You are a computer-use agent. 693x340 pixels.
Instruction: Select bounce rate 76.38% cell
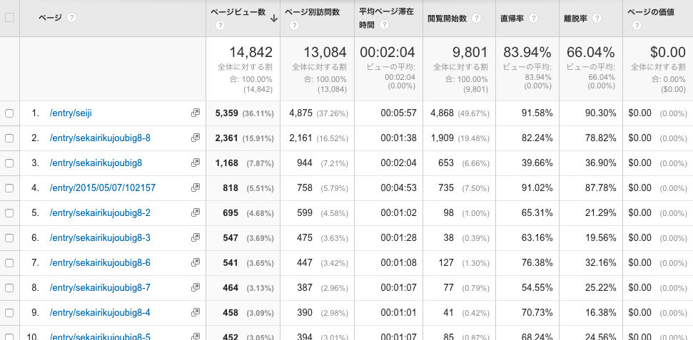[537, 263]
